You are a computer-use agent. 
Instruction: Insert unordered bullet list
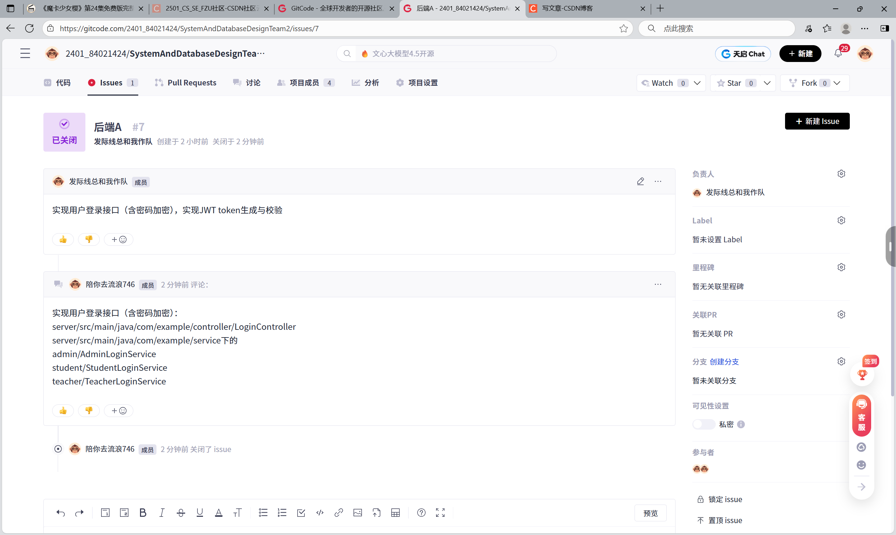[263, 513]
